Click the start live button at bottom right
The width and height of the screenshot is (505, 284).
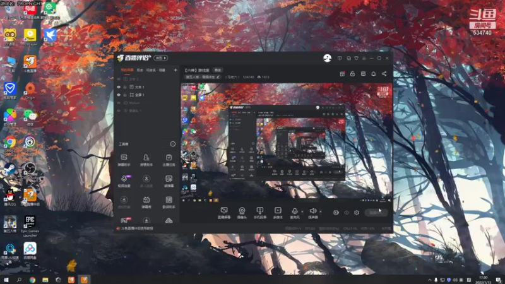coord(376,213)
